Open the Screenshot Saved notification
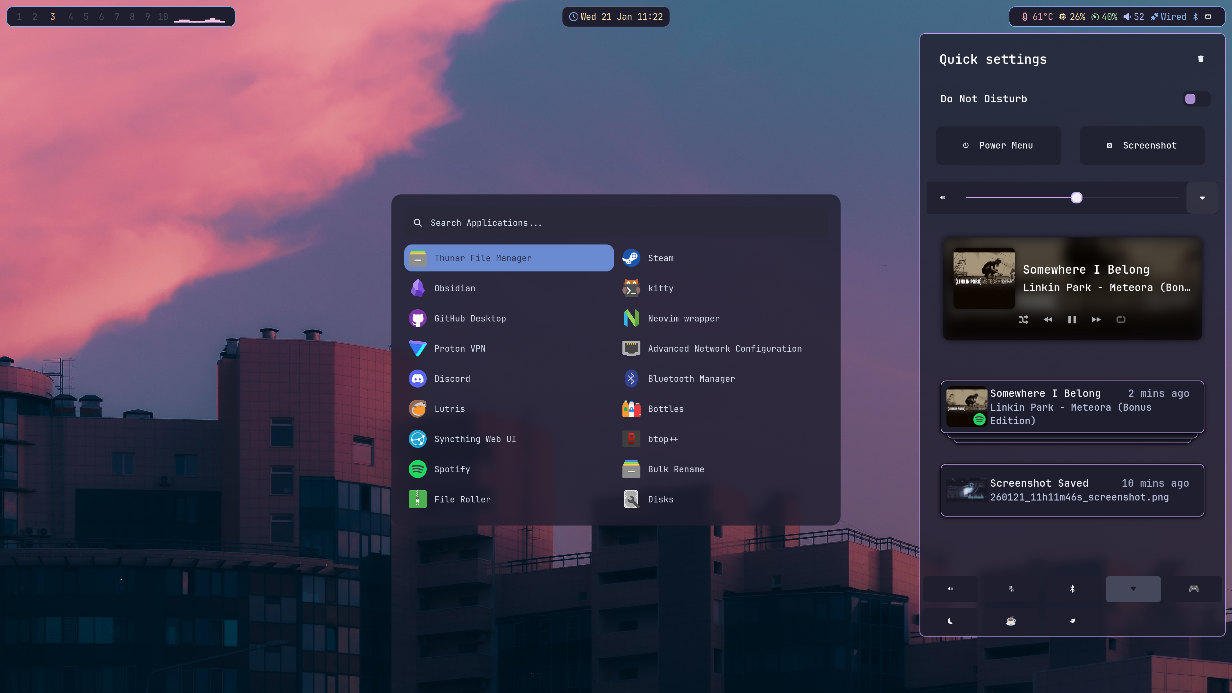 tap(1072, 490)
